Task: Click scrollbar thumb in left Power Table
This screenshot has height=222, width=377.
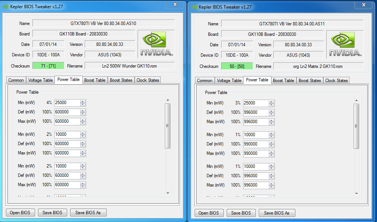Action: tap(168, 126)
